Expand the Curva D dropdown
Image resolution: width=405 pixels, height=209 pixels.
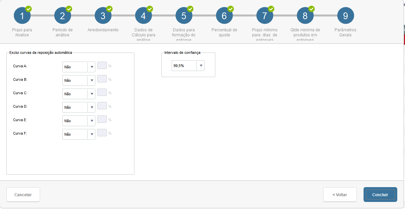[x=79, y=107]
